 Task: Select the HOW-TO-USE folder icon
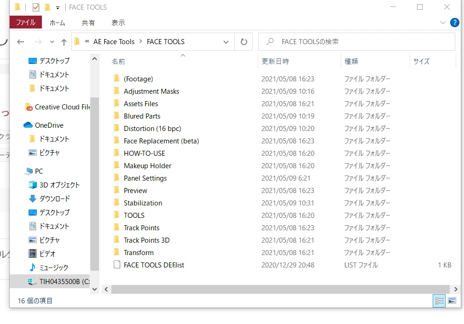pos(116,153)
